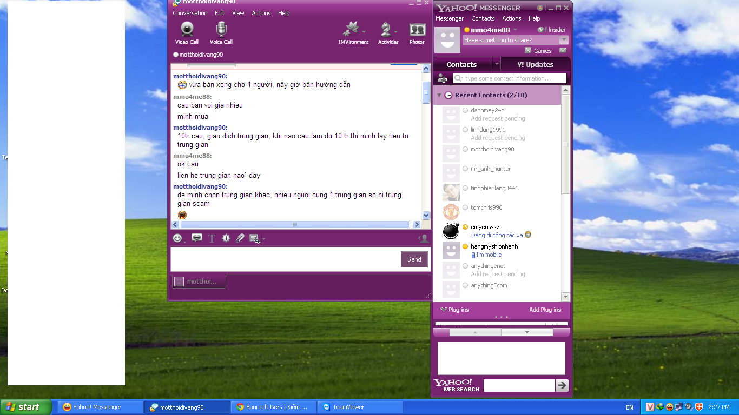Send a Buzz using the exclamation icon

coord(226,238)
